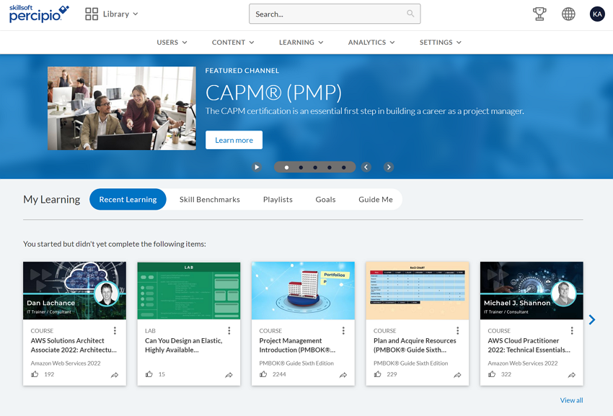Open more options for Plan and Acquire Resources

(458, 331)
